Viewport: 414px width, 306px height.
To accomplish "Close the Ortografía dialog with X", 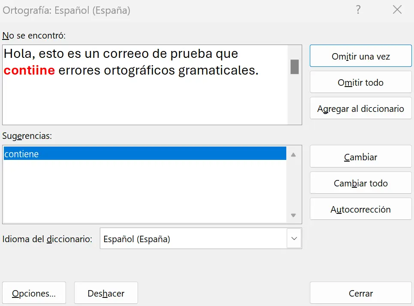I will pos(397,10).
